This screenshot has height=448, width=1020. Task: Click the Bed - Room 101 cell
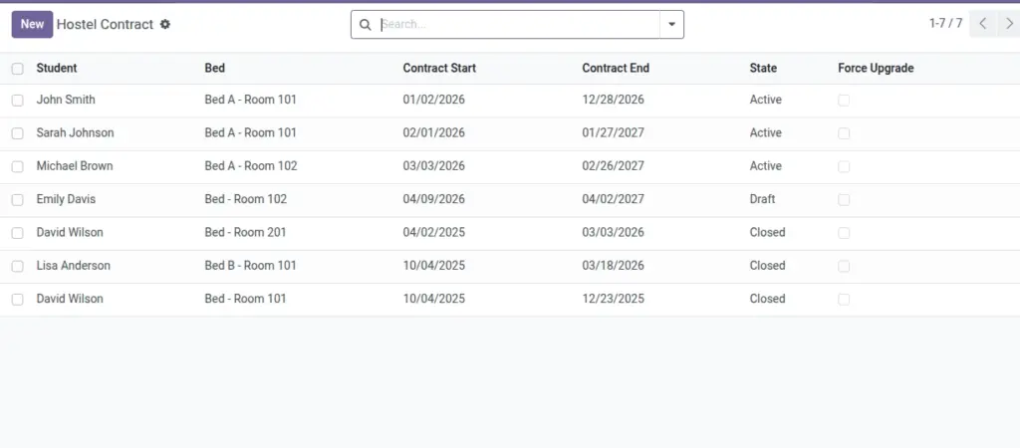pos(245,299)
